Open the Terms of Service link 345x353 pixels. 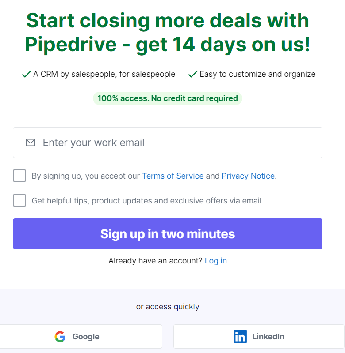click(173, 176)
